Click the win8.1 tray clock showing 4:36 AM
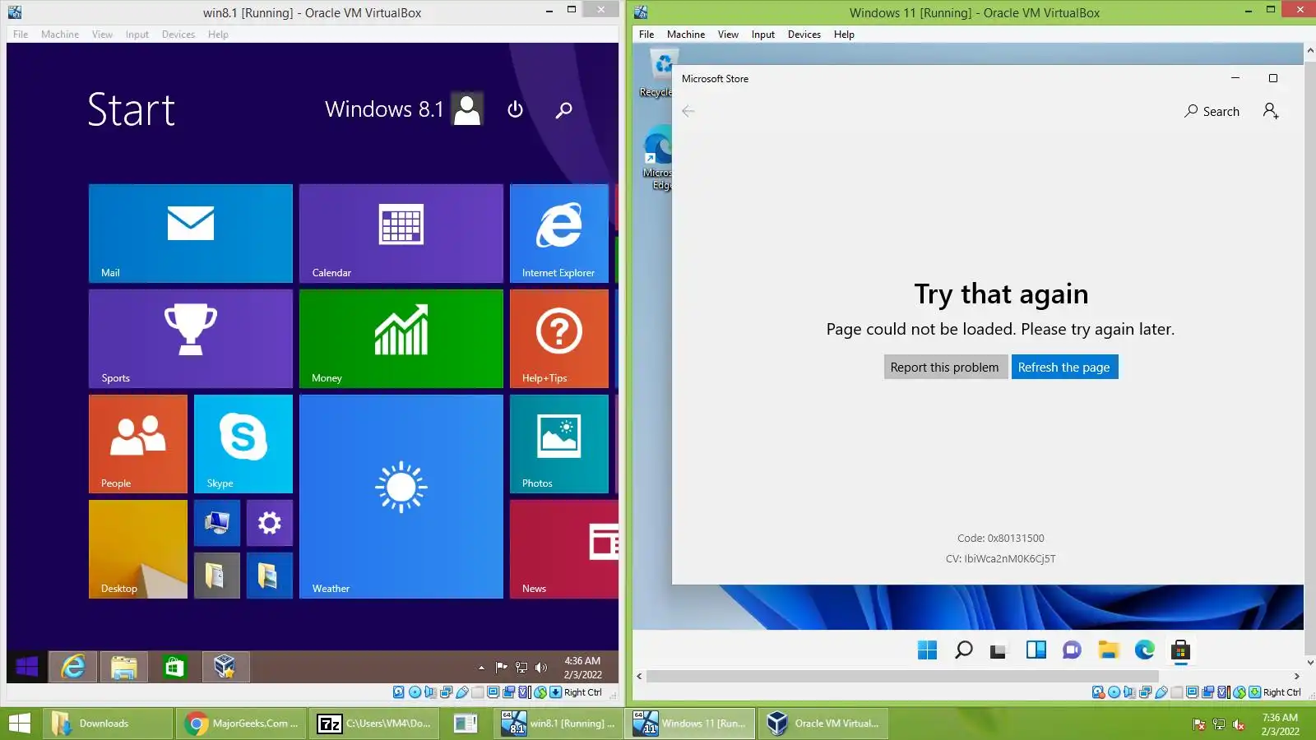1316x740 pixels. (582, 668)
